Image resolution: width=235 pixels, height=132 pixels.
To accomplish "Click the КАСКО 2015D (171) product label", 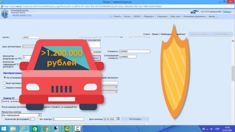I will click(22, 15).
